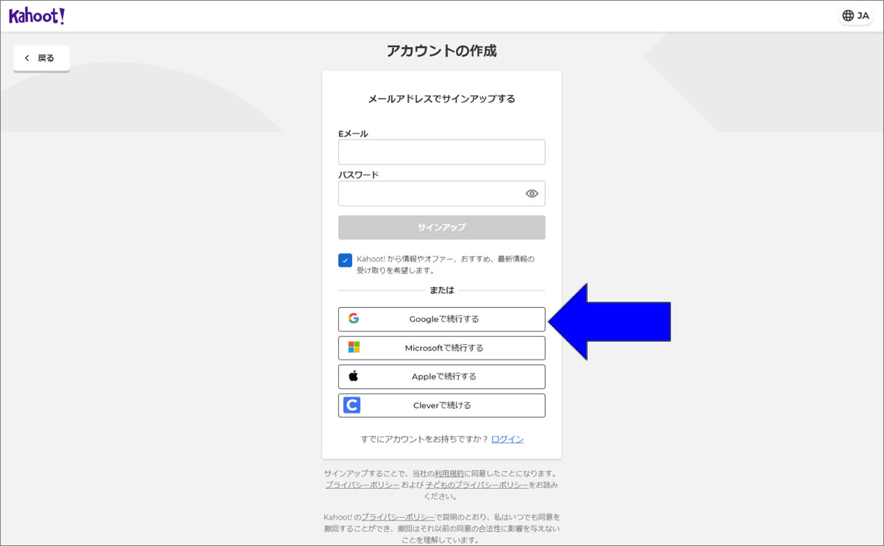Continue with Clever button
Image resolution: width=884 pixels, height=546 pixels.
(441, 405)
